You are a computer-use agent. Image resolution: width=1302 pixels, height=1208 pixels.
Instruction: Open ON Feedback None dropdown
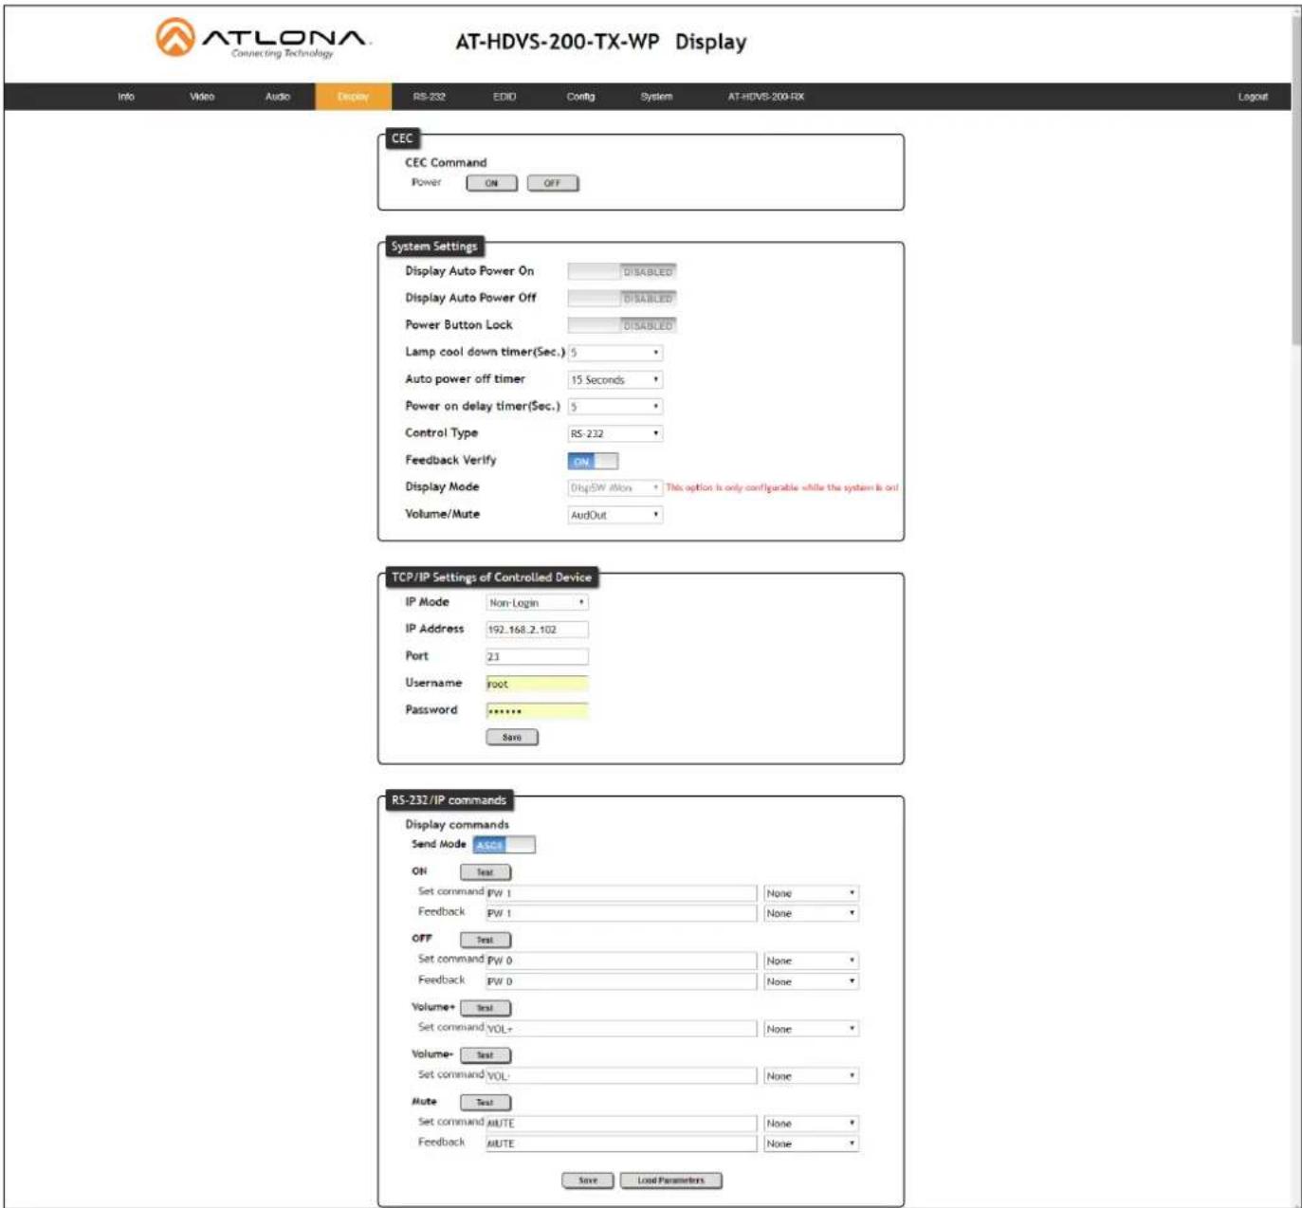click(x=811, y=913)
